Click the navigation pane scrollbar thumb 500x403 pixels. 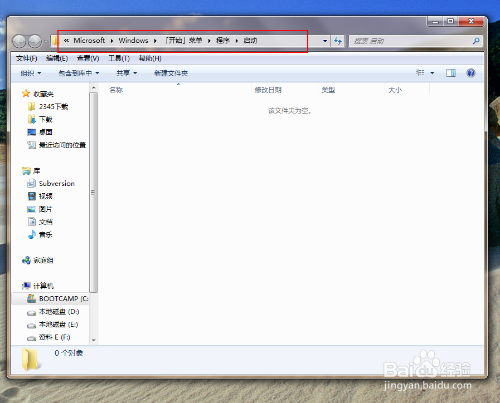[94, 192]
